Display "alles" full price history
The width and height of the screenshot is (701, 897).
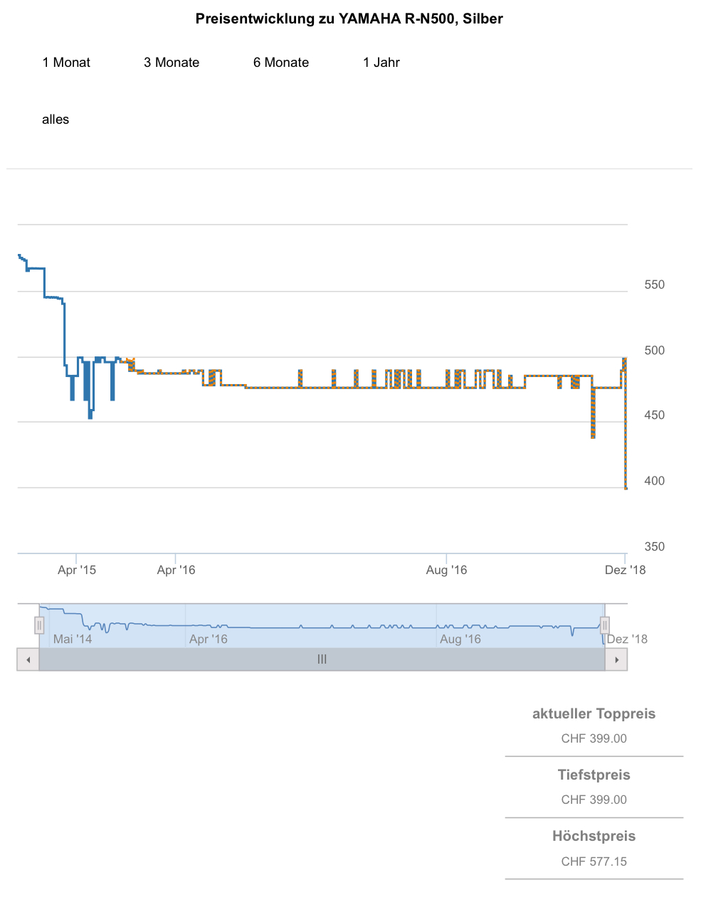(x=56, y=120)
